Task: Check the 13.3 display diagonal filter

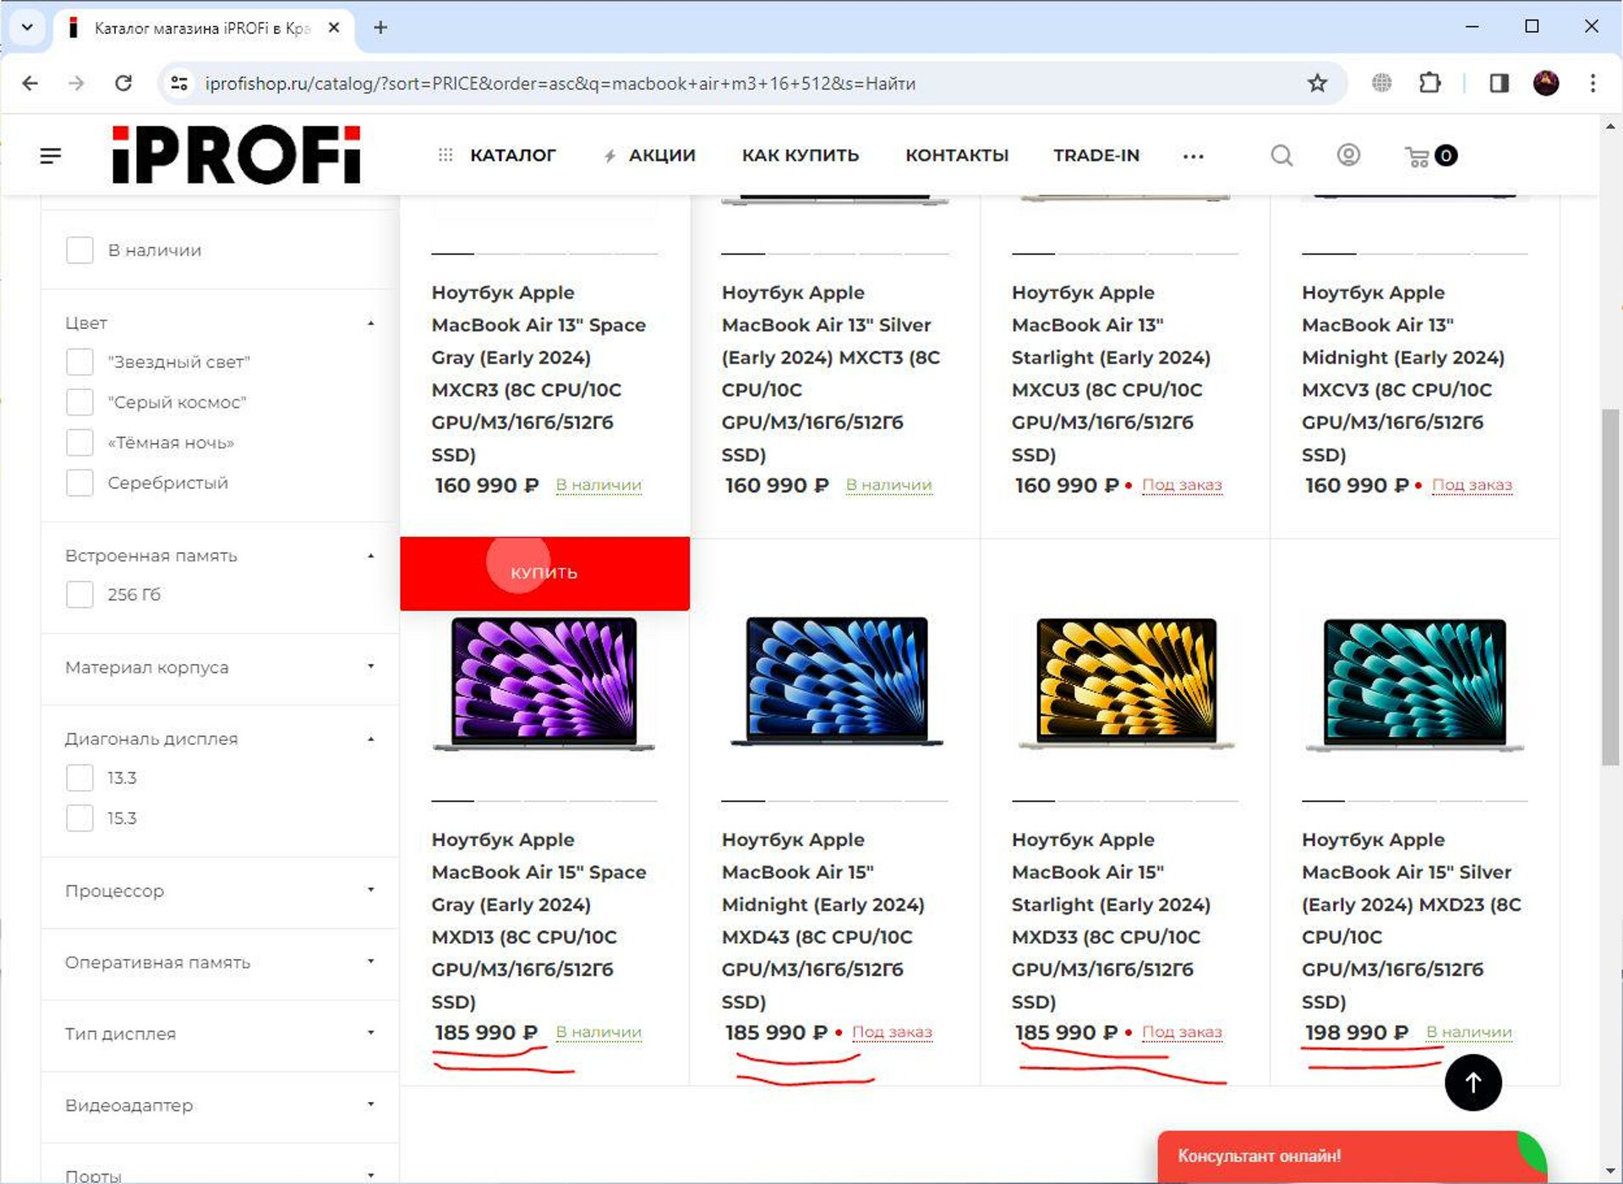Action: pyautogui.click(x=79, y=777)
